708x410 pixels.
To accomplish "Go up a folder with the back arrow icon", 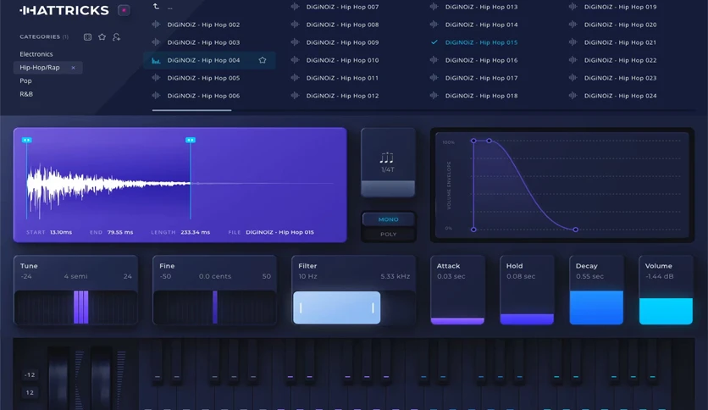I will click(156, 6).
